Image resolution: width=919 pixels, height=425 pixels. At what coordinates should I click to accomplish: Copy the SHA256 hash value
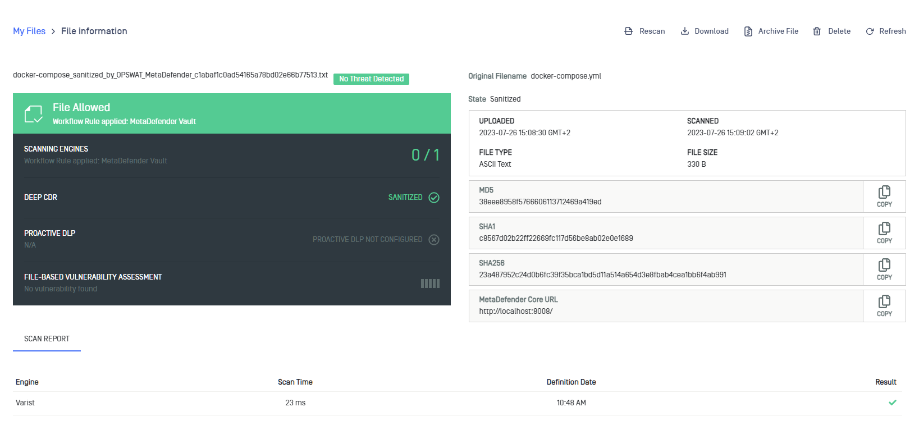[x=884, y=269]
